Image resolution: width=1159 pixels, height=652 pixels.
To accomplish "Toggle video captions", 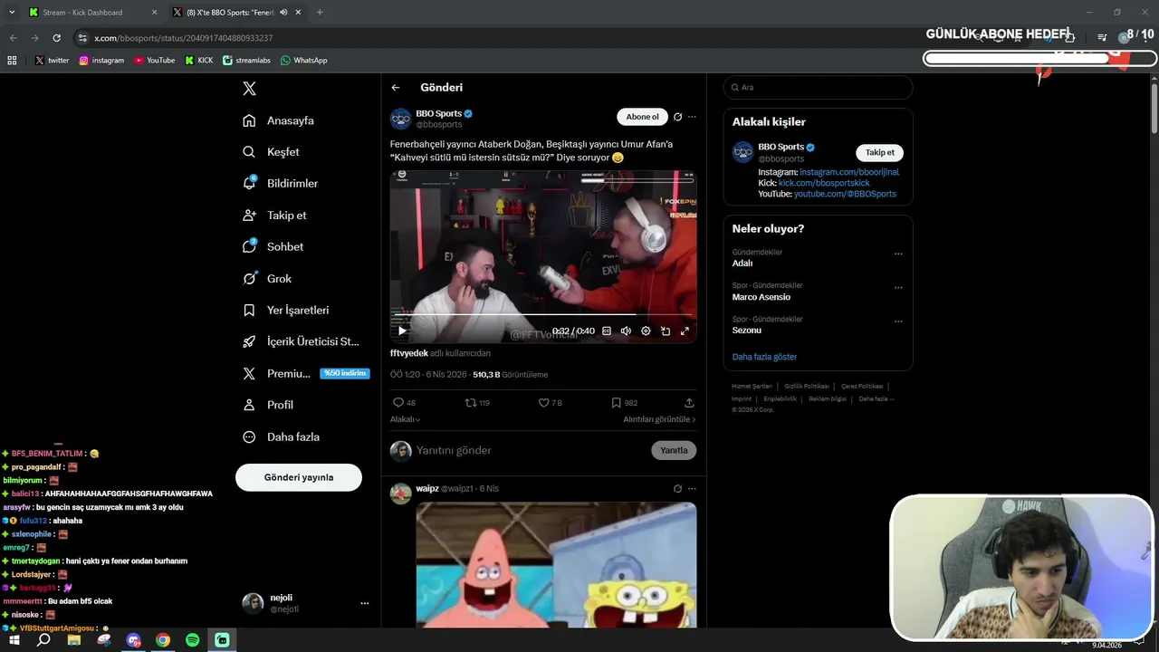I will pyautogui.click(x=607, y=331).
